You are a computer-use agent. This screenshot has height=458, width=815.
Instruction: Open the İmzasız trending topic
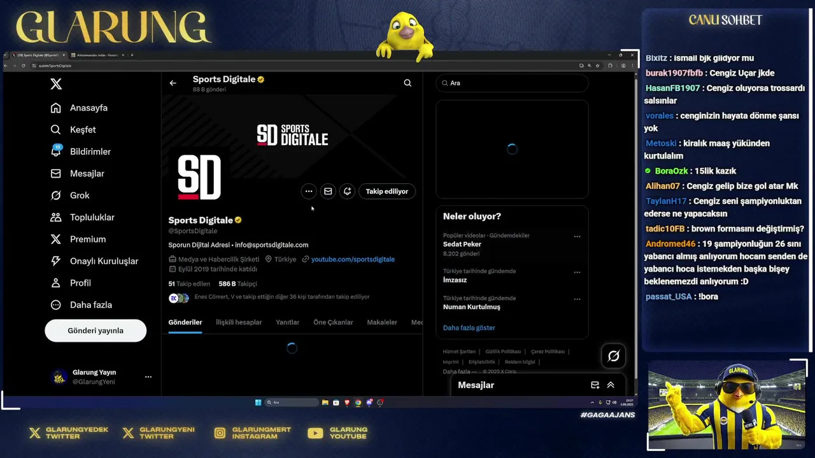455,280
